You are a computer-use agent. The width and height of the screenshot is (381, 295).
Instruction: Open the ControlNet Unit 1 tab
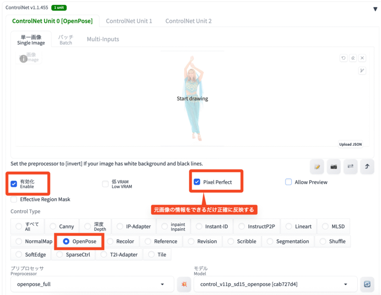tap(129, 21)
